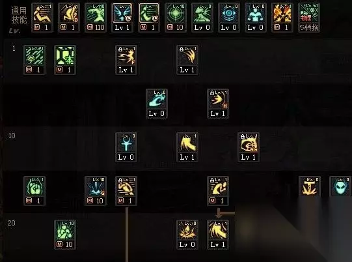Screen dimensions: 352x262
Task: Select the green fist skill with M 1
Action: point(34,191)
